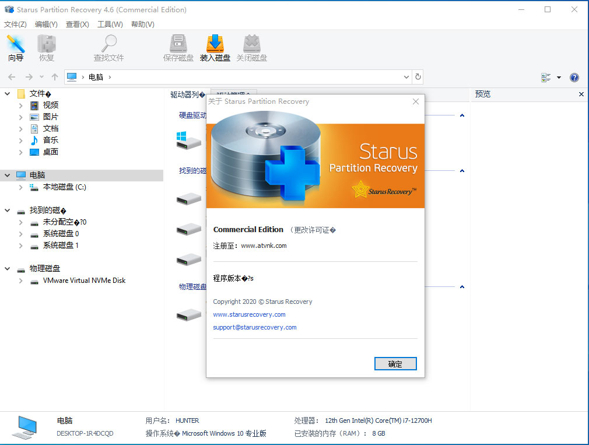Select 文档 folder in tree
The width and height of the screenshot is (589, 445).
[x=51, y=128]
